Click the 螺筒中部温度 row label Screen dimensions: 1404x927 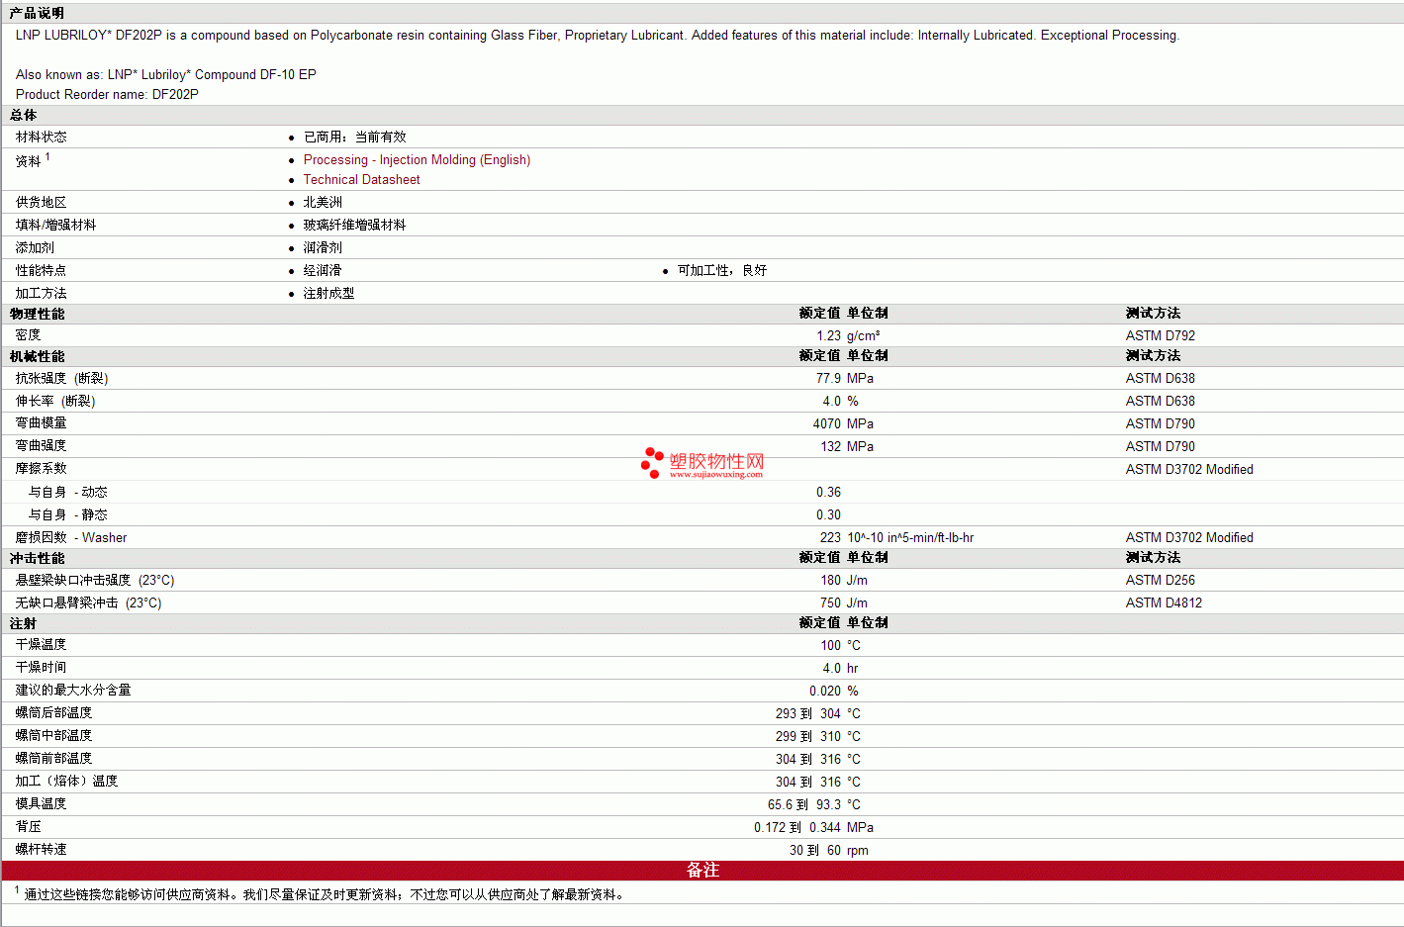click(53, 737)
